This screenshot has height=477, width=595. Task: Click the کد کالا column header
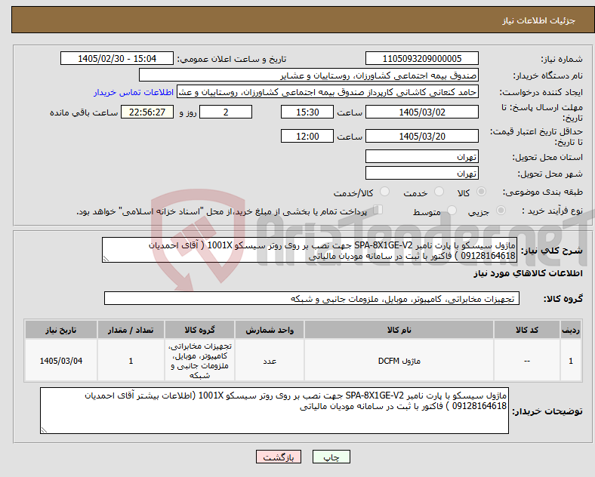pyautogui.click(x=527, y=330)
